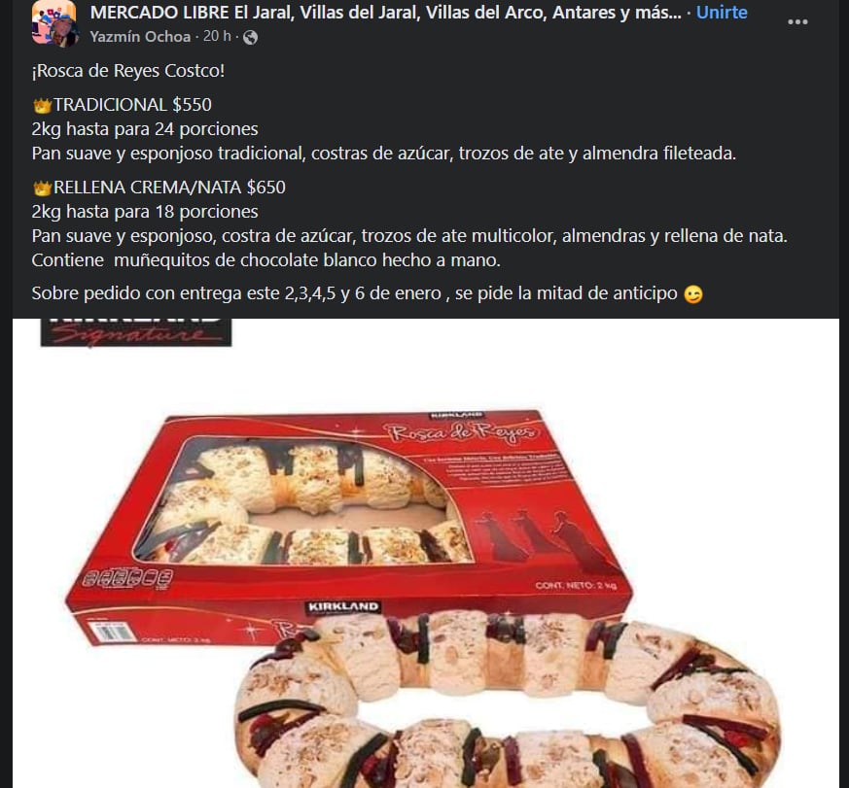Image resolution: width=849 pixels, height=788 pixels.
Task: Open Yazmín Ochoa's profile
Action: click(140, 37)
